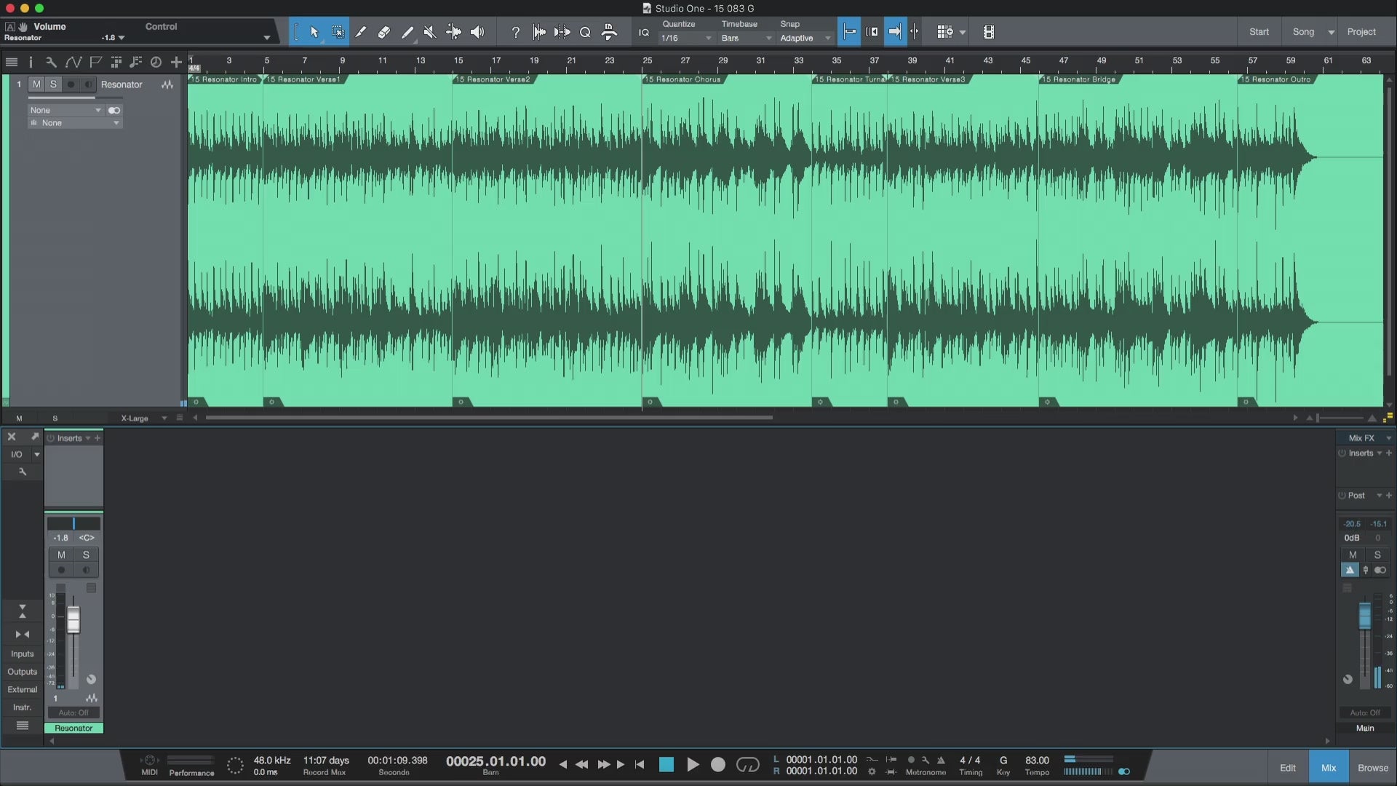Show the Inputs channels in console
Viewport: 1397px width, 786px height.
[x=22, y=654]
